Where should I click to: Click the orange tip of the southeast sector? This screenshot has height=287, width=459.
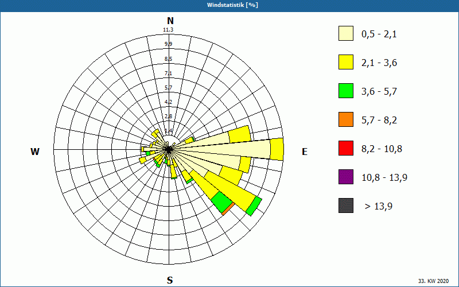coord(228,208)
